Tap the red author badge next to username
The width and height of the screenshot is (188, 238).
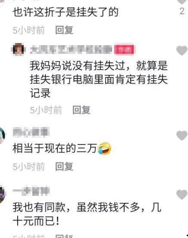pos(124,49)
